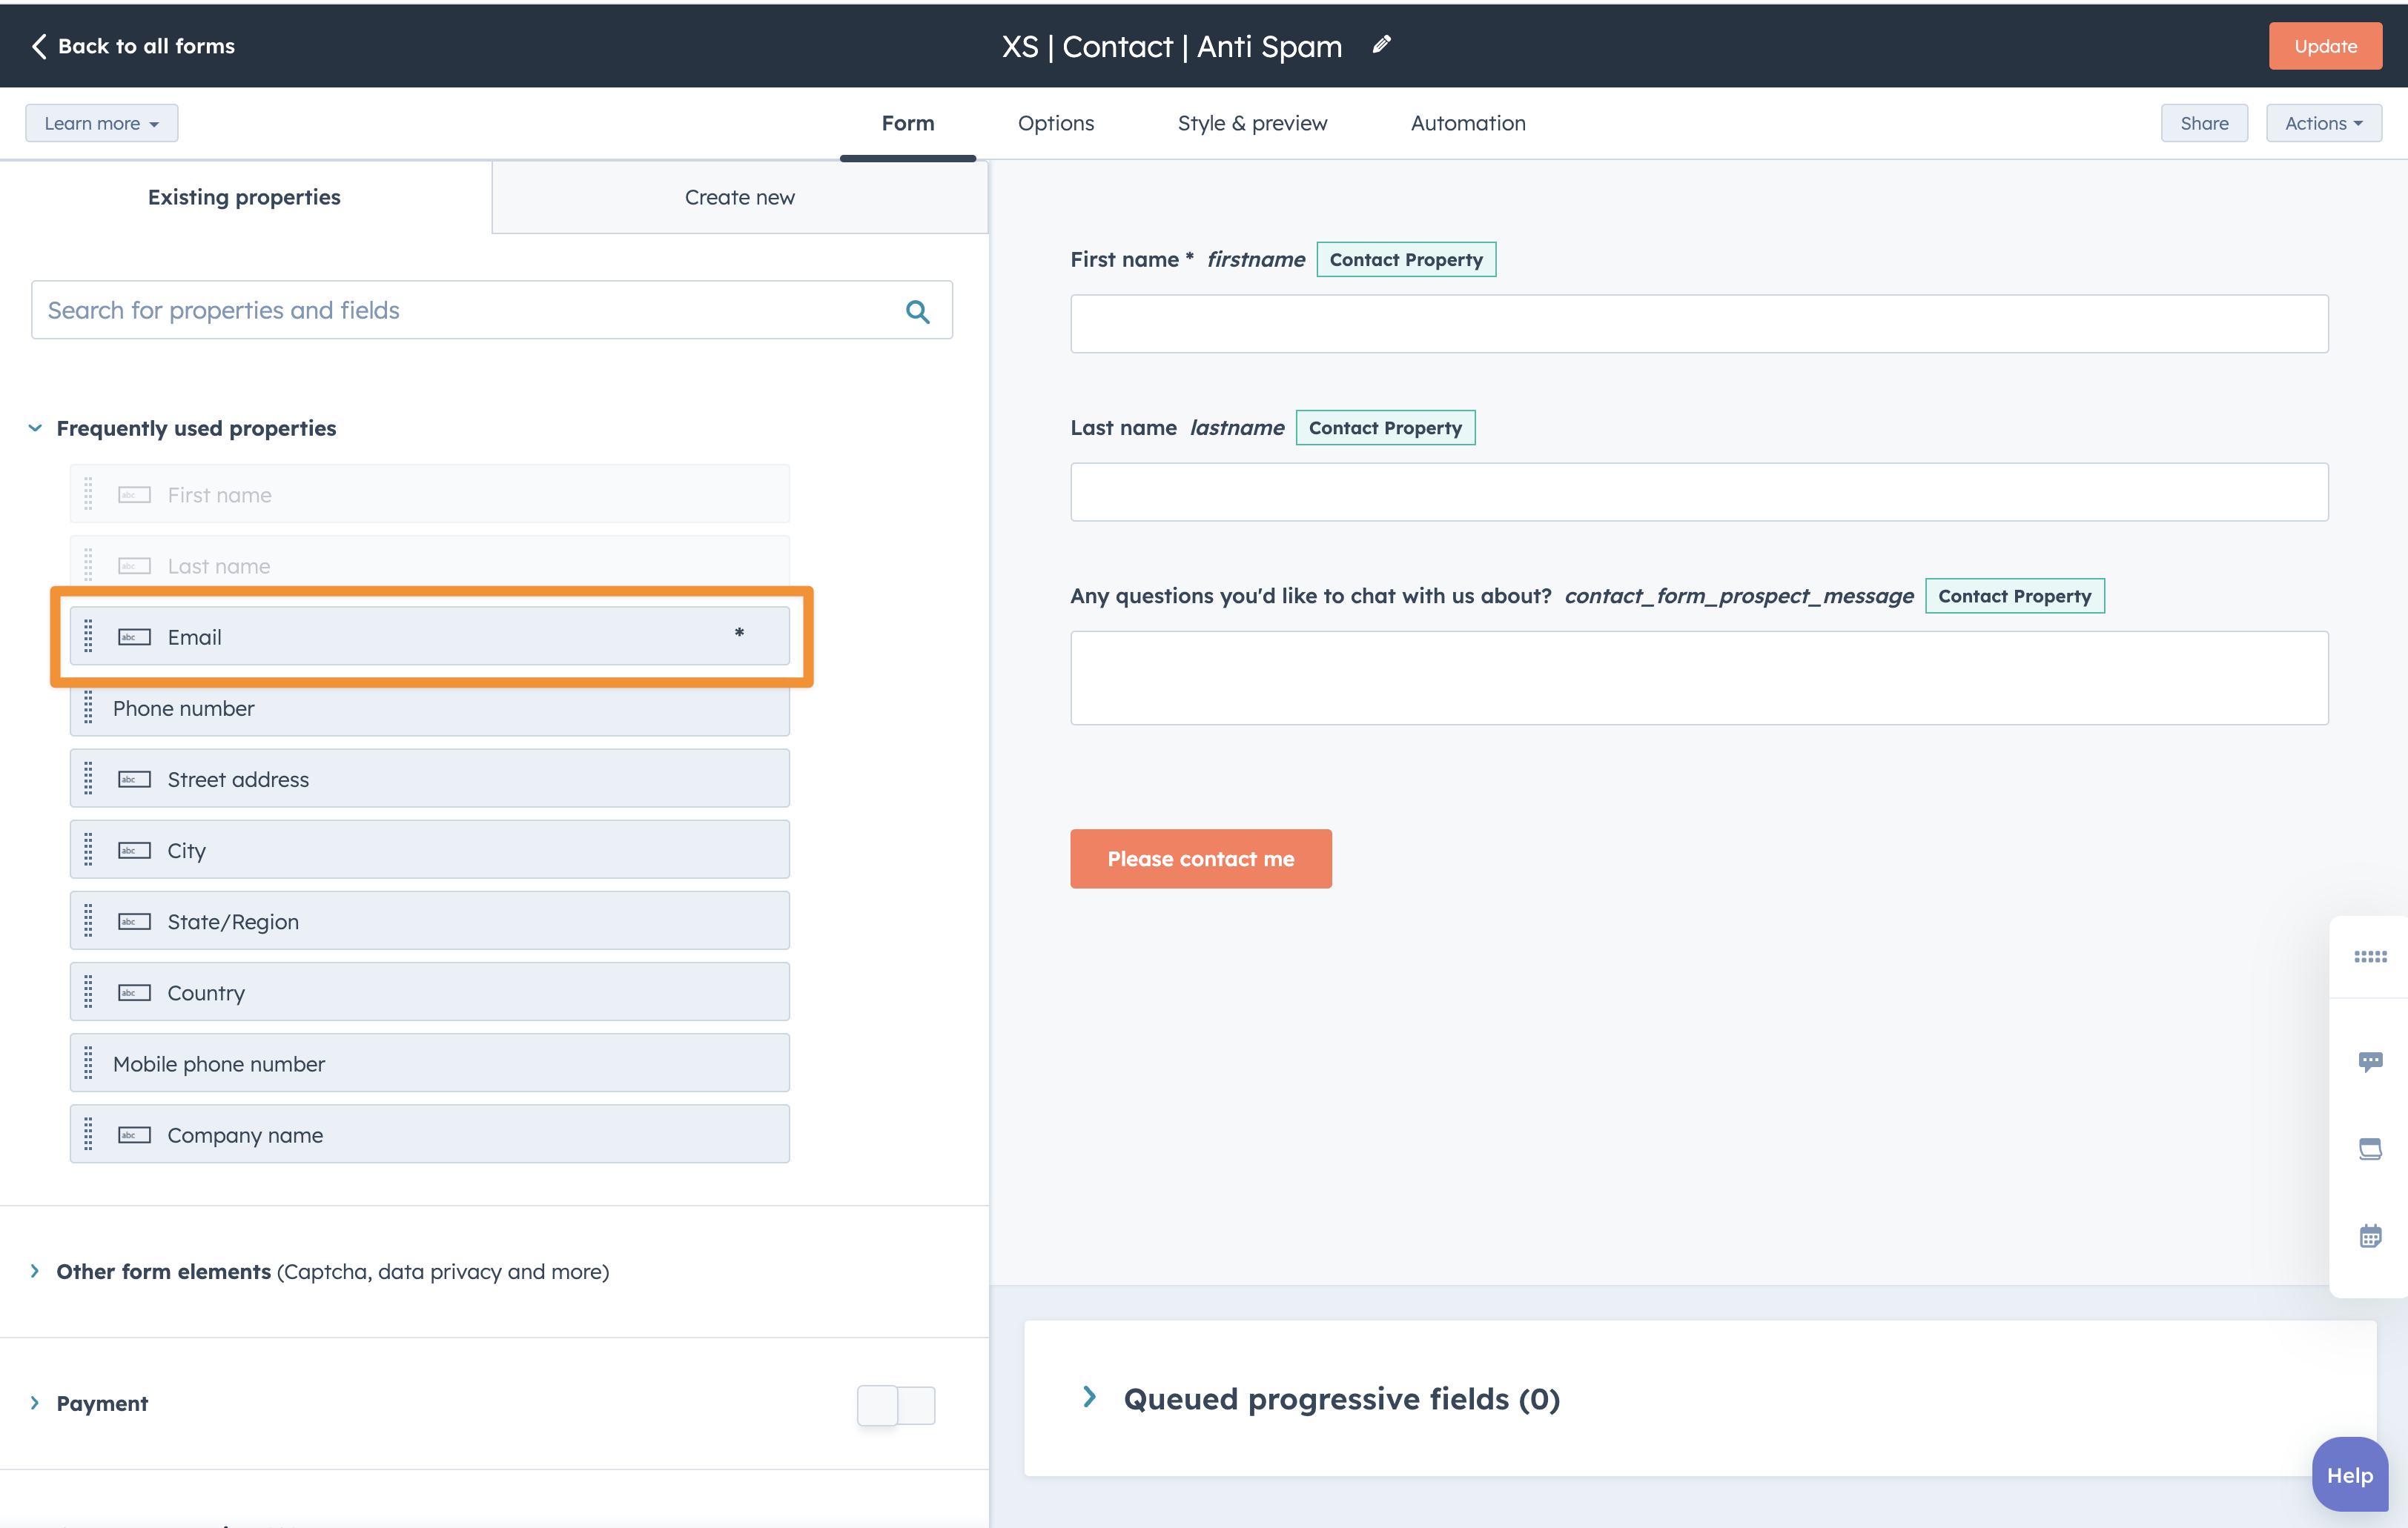
Task: Expand Queued progressive fields
Action: tap(1090, 1397)
